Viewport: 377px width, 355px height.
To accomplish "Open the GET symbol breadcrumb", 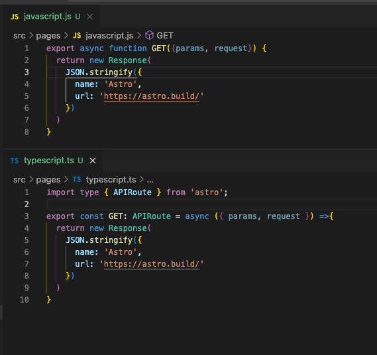I will (x=165, y=36).
